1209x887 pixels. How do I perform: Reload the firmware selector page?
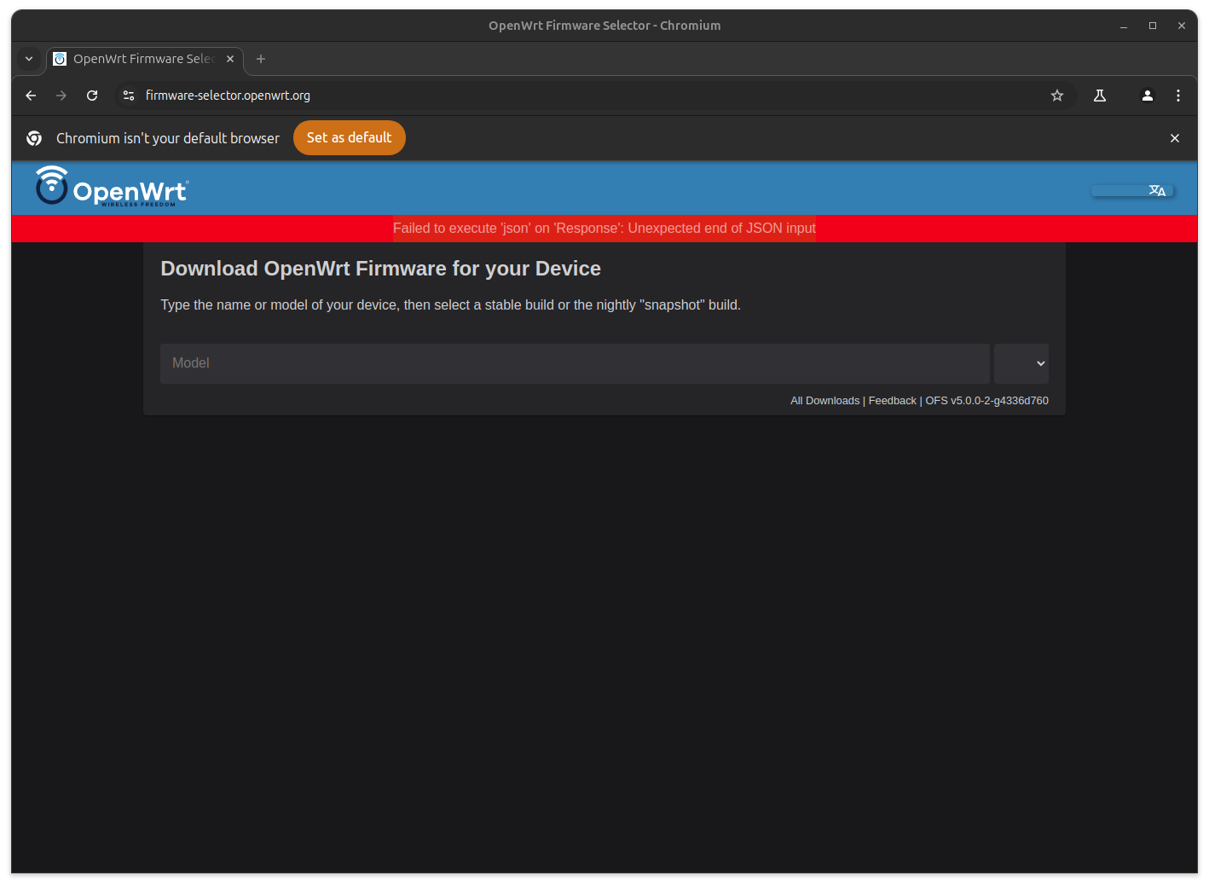pos(92,96)
